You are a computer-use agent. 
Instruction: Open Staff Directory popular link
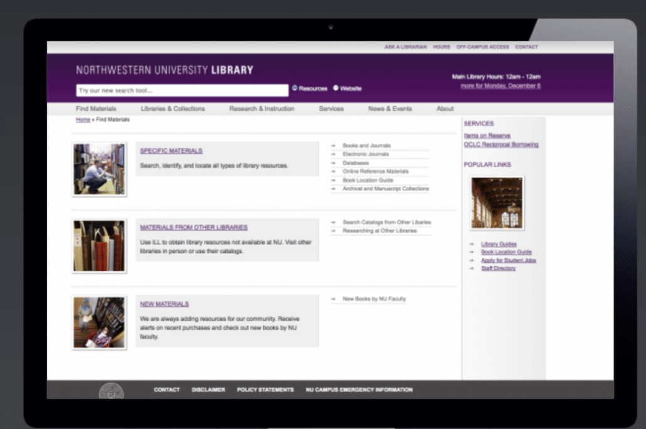click(x=498, y=268)
